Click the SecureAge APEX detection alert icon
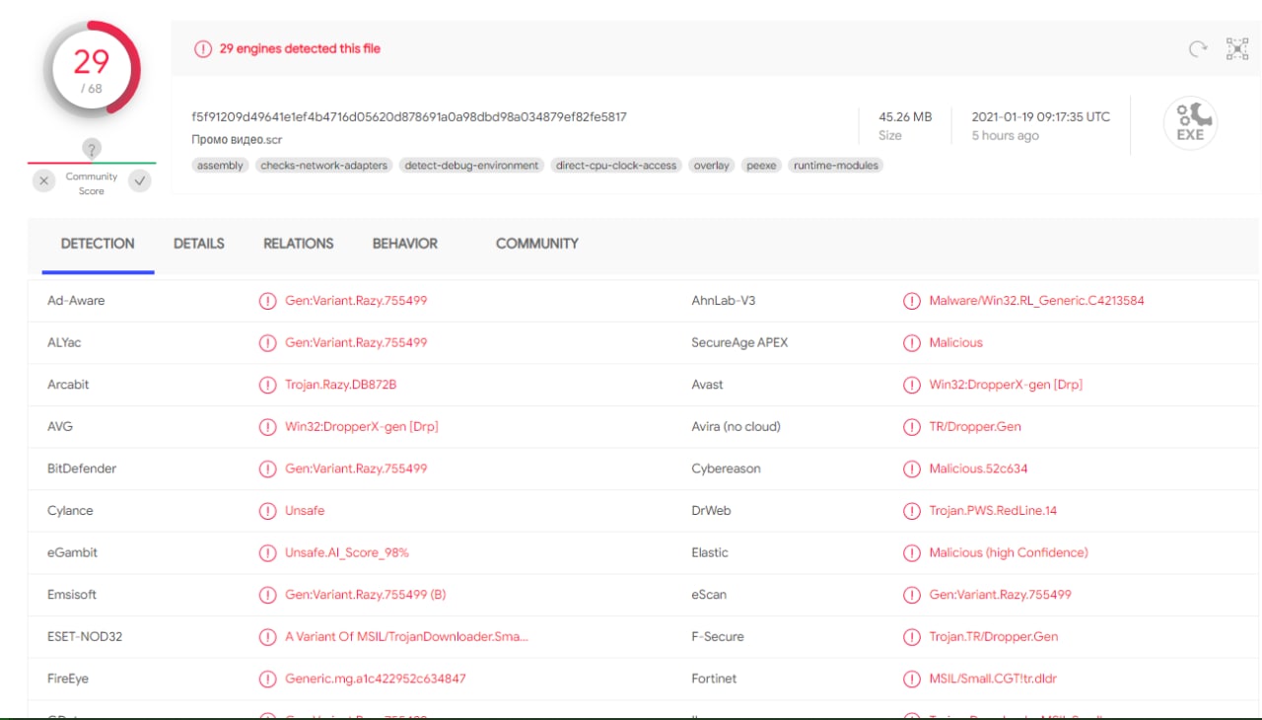This screenshot has width=1262, height=720. 912,342
